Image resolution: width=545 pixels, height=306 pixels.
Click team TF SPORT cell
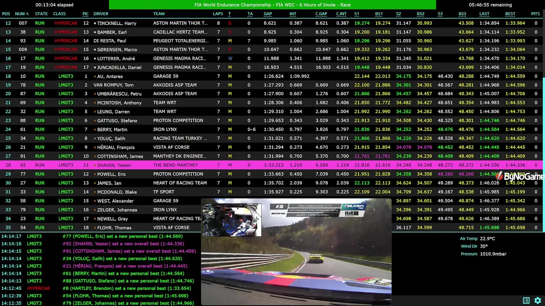click(163, 192)
